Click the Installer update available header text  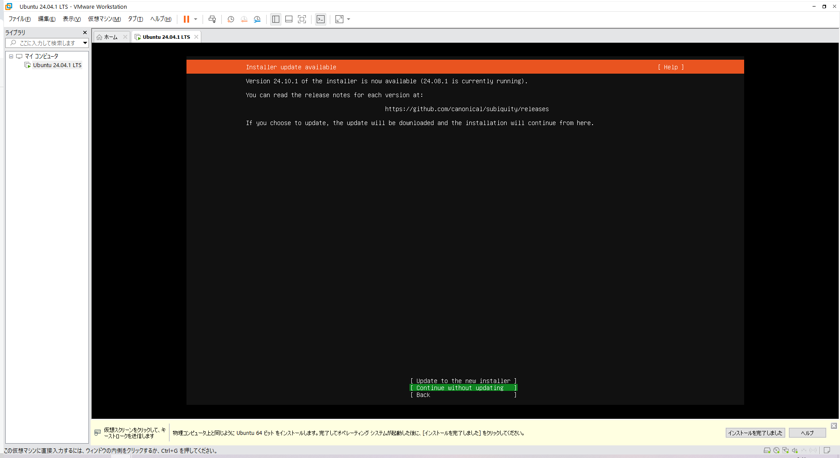point(291,67)
